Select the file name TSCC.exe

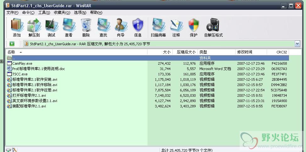[20, 74]
